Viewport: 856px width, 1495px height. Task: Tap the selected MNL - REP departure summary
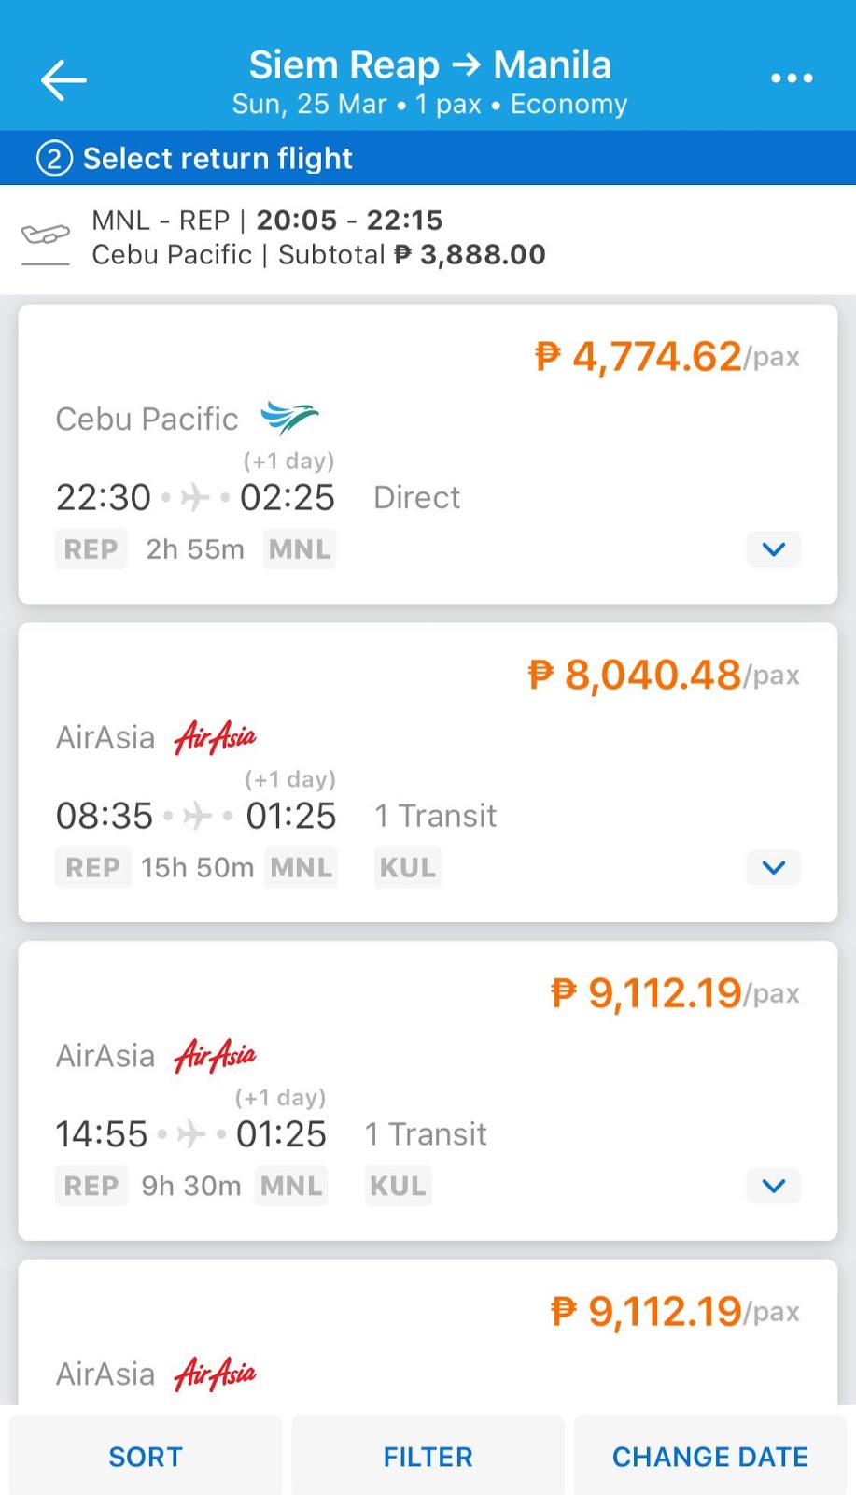[317, 237]
